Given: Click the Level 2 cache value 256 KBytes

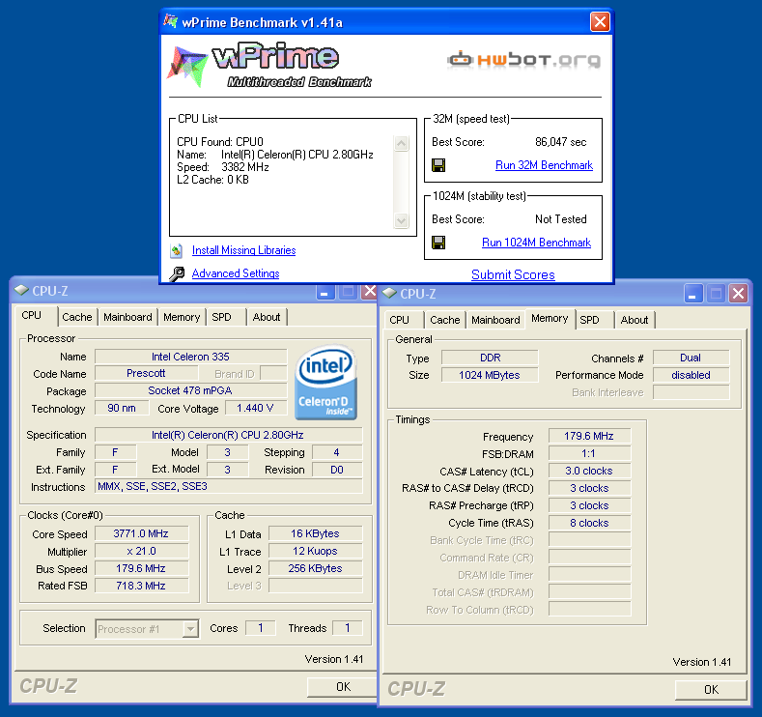Looking at the screenshot, I should tap(316, 568).
